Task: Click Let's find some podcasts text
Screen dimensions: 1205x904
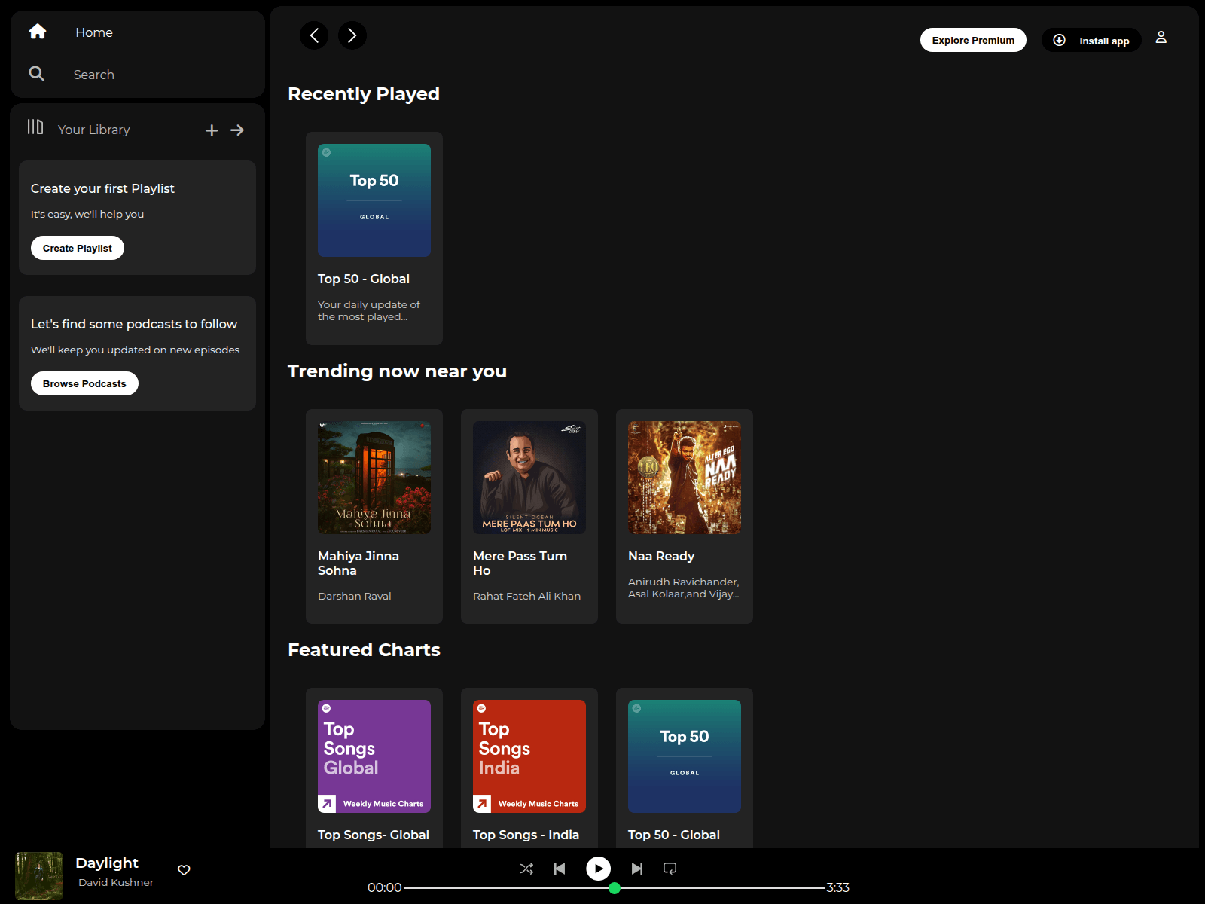Action: (x=134, y=324)
